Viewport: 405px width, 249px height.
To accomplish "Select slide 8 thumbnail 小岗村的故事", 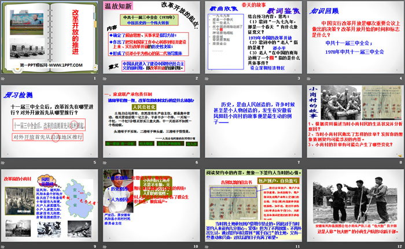I will tap(355, 121).
